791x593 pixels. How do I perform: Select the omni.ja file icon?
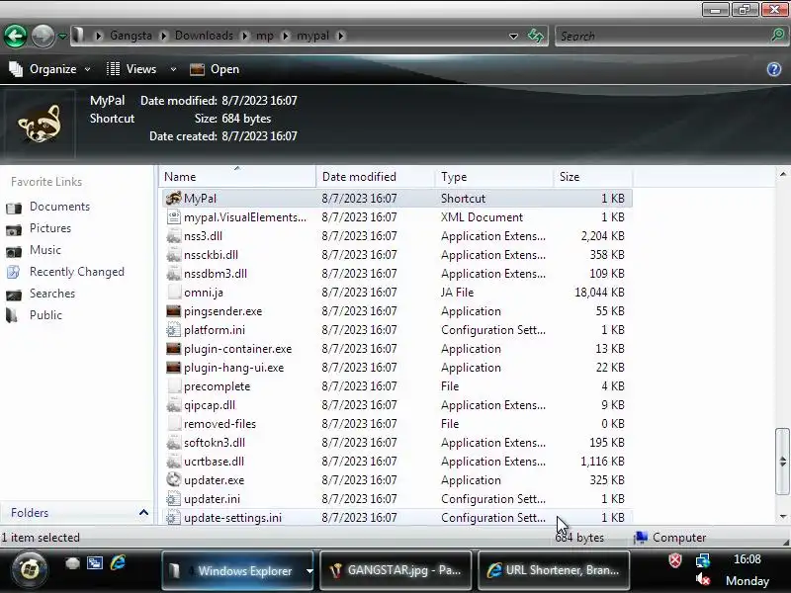coord(174,292)
